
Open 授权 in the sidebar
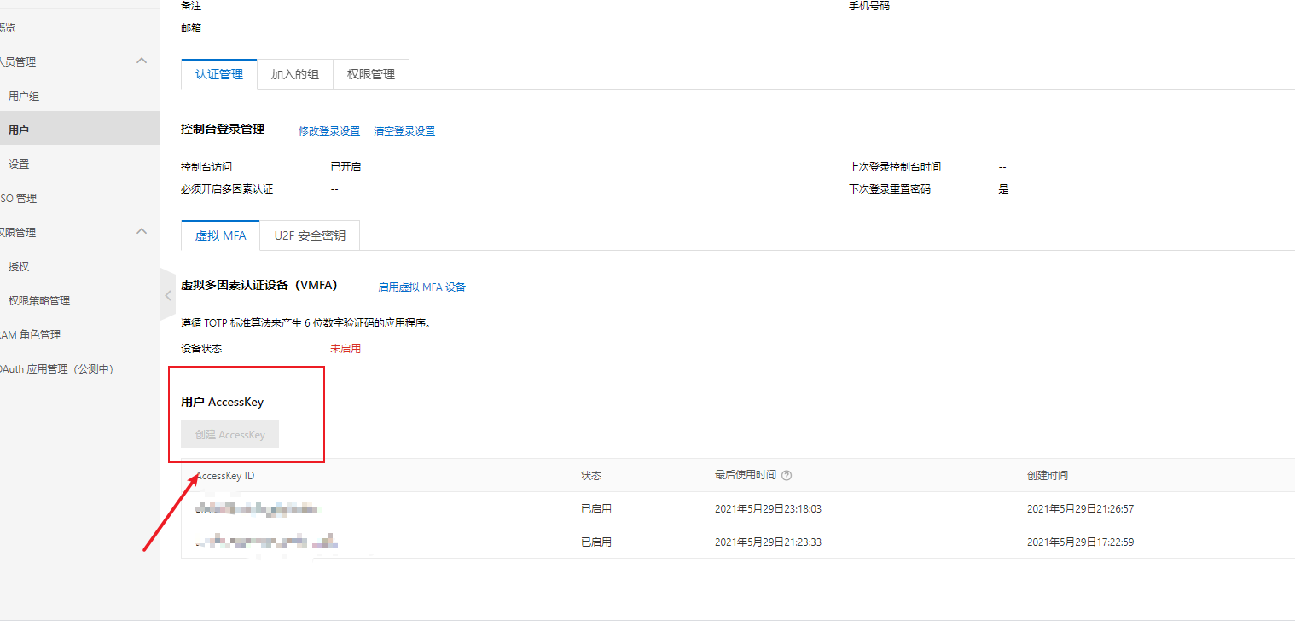coord(19,267)
